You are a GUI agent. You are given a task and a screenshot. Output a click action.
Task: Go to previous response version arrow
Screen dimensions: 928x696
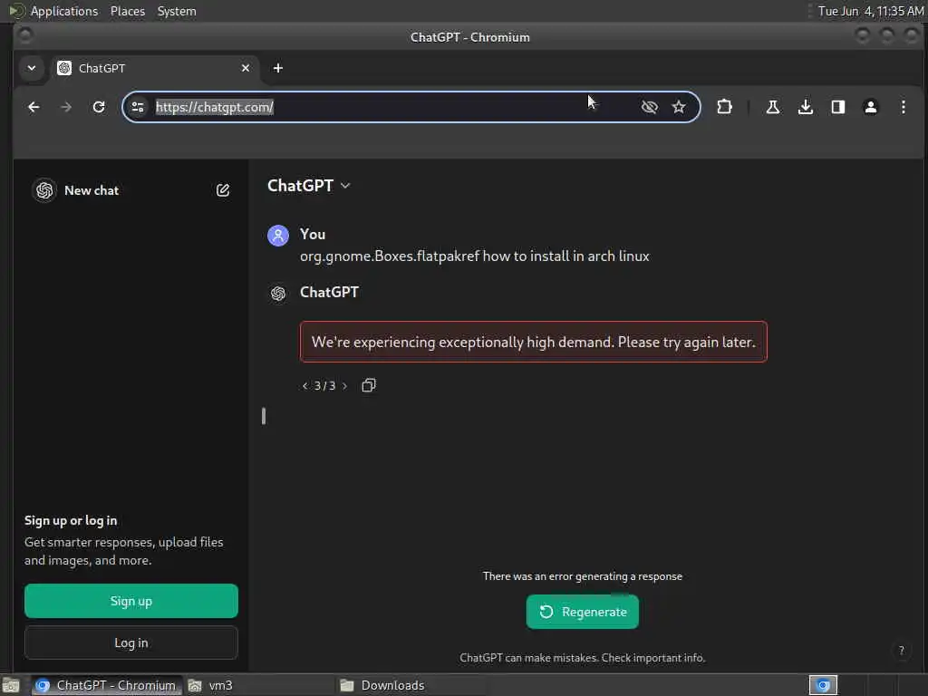(x=304, y=386)
